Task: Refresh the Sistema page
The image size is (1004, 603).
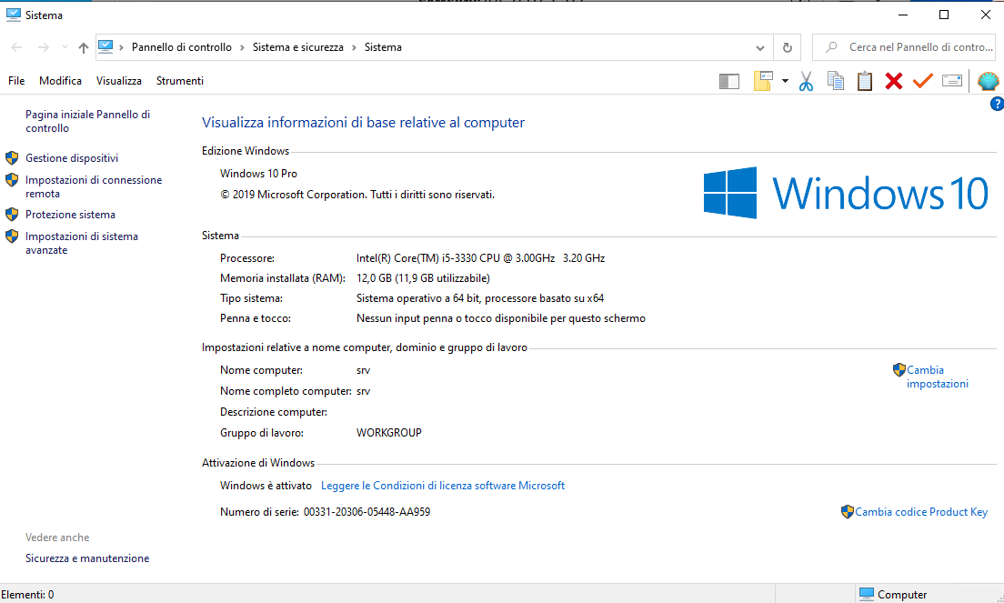Action: [x=787, y=47]
